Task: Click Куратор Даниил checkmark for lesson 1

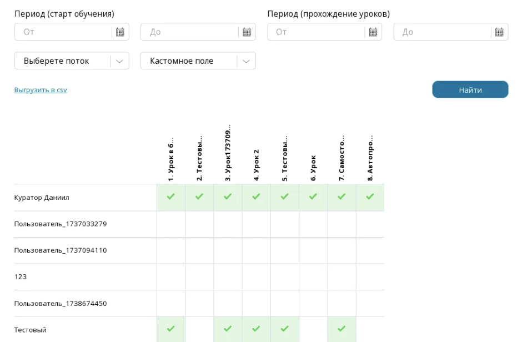Action: tap(171, 197)
